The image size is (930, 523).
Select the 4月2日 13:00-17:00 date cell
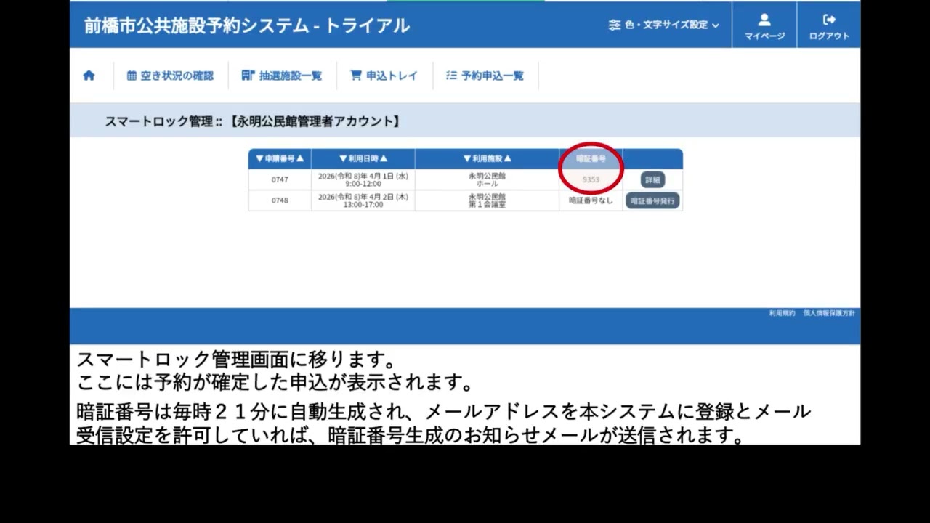pos(363,200)
